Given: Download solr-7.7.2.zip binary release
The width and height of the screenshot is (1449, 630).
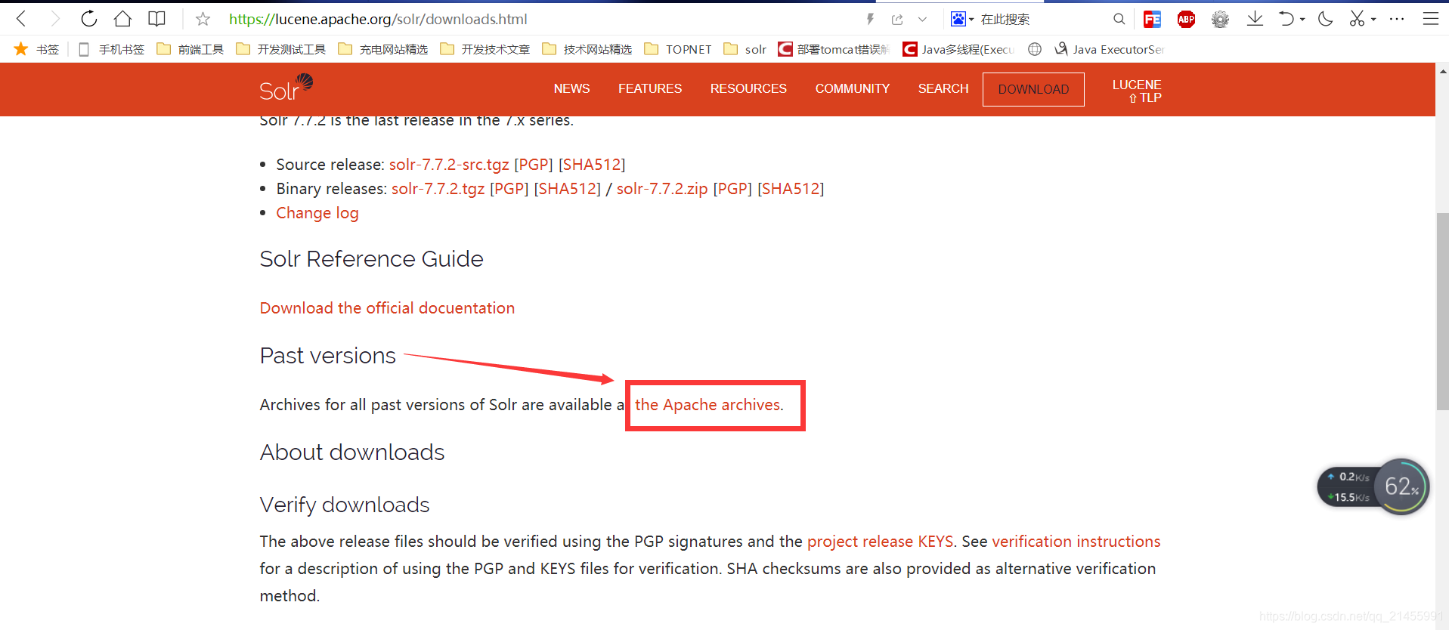Looking at the screenshot, I should (x=662, y=189).
